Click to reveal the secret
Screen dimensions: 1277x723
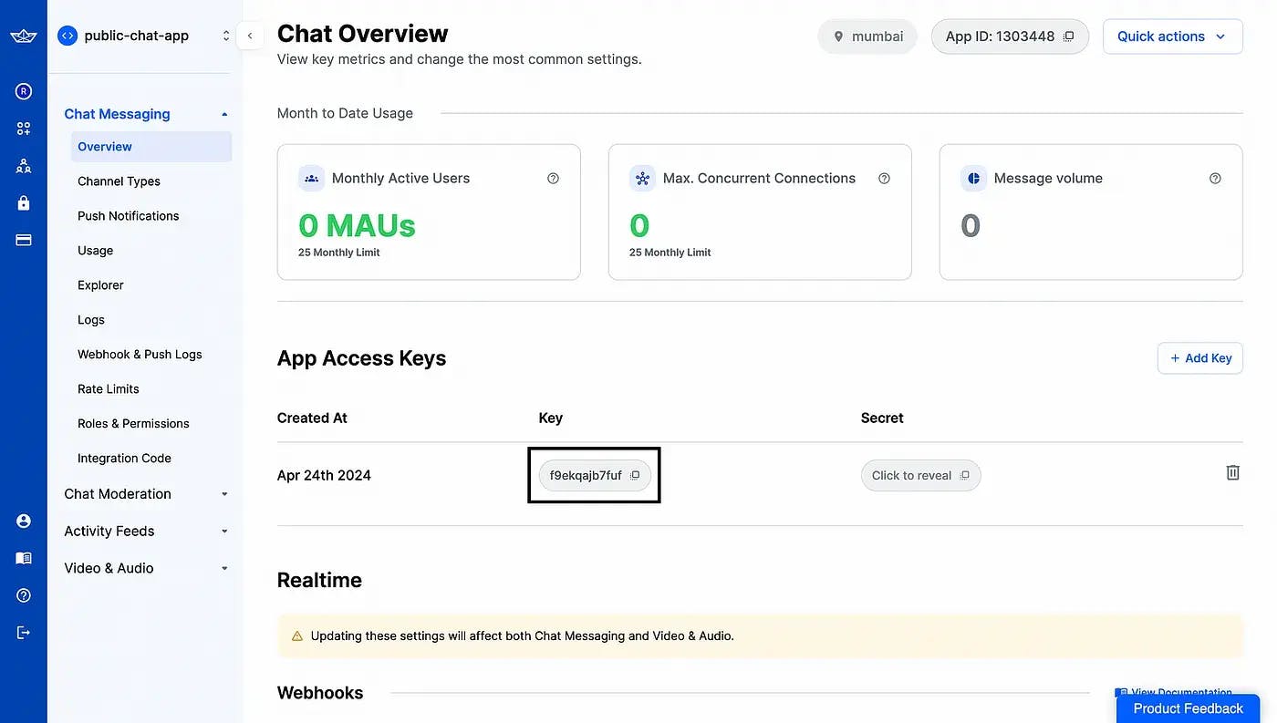pos(911,475)
